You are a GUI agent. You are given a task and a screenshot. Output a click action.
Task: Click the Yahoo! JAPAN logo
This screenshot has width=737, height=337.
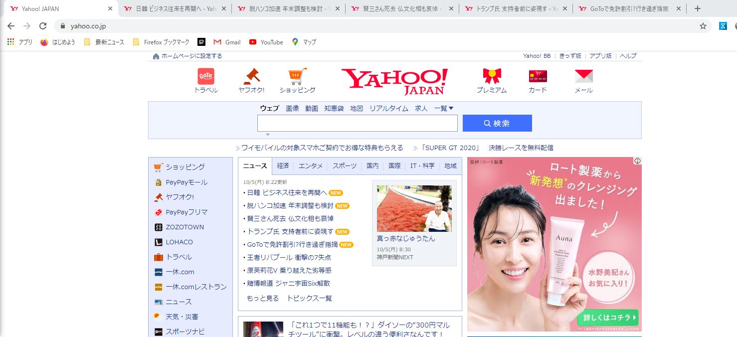tap(394, 81)
